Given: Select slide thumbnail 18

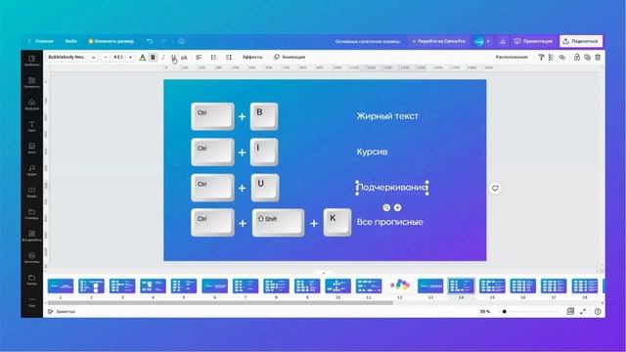Looking at the screenshot, I should (x=585, y=286).
